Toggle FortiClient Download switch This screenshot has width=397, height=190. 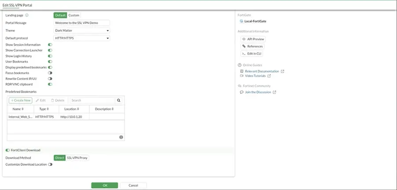coord(7,150)
